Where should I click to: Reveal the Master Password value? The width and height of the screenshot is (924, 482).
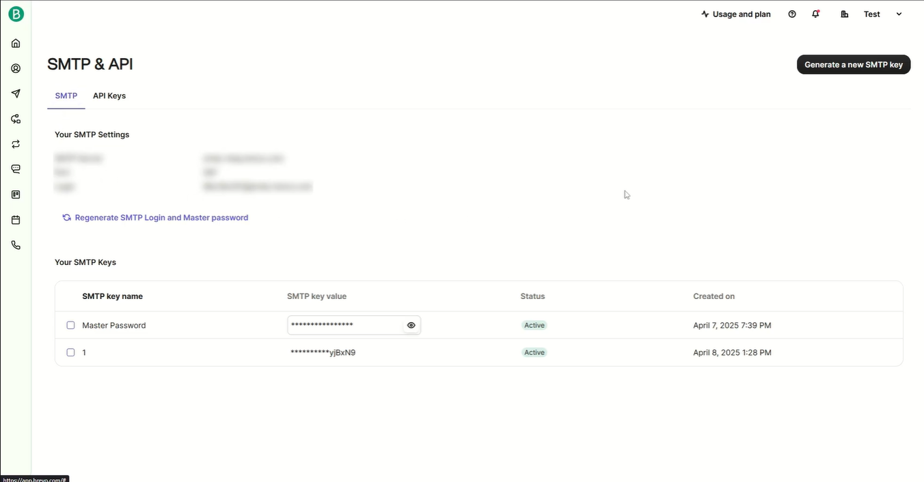[x=411, y=325]
